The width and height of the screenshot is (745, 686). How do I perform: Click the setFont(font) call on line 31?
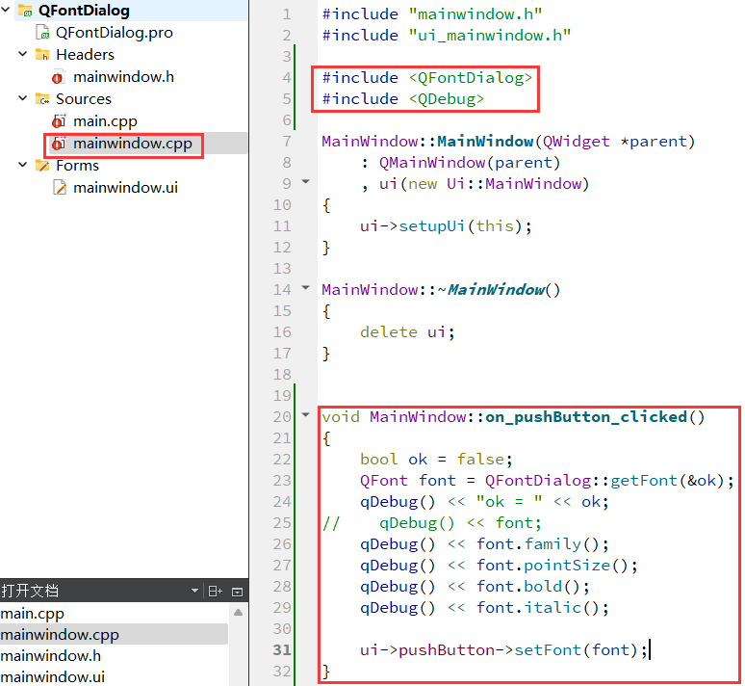click(576, 649)
